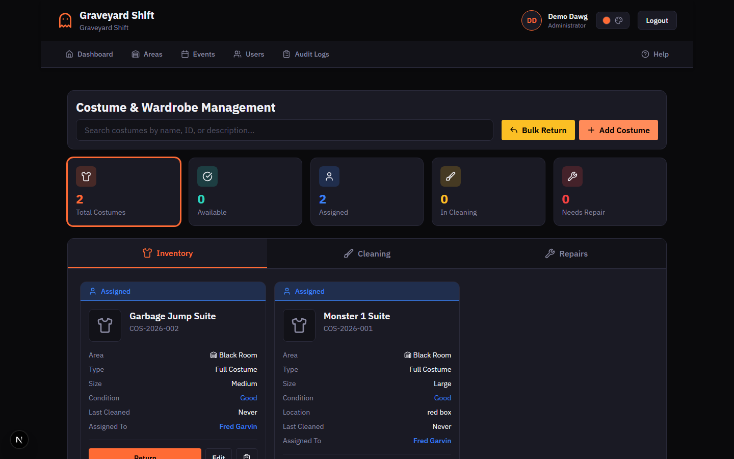Viewport: 734px width, 459px height.
Task: Click the Help question-mark icon
Action: pos(645,54)
